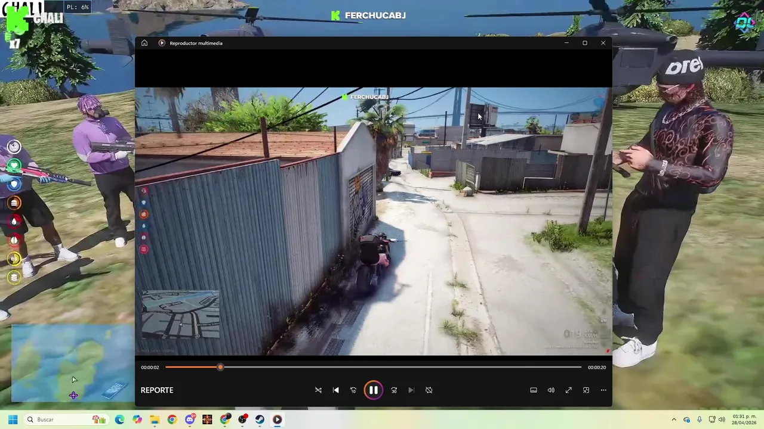Toggle shuffle mode in media player

pyautogui.click(x=318, y=390)
